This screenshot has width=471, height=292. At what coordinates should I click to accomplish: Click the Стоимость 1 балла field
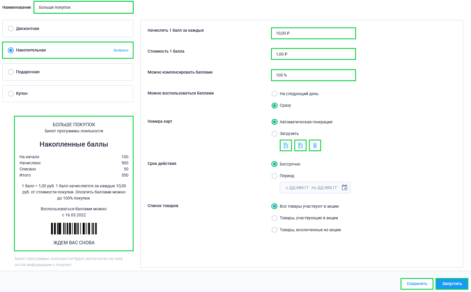314,54
